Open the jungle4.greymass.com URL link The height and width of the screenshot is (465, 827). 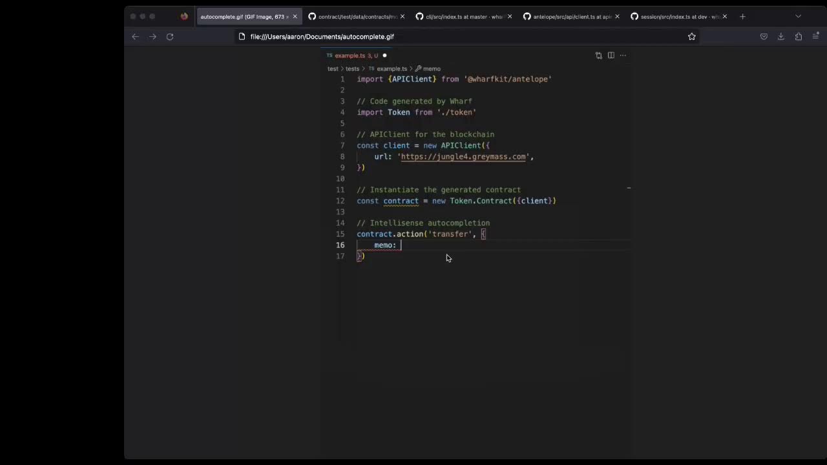pyautogui.click(x=463, y=157)
